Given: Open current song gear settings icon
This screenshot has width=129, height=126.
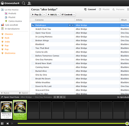Looking at the screenshot, I should (x=61, y=97).
